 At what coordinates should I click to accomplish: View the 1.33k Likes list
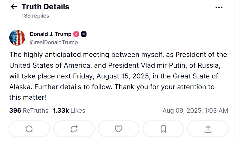tap(69, 110)
